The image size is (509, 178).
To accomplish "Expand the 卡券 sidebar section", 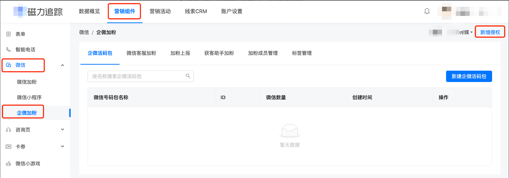I will 63,146.
